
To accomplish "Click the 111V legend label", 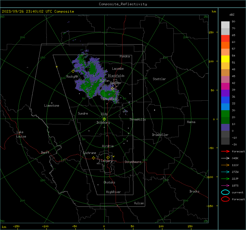I will coord(235,165).
